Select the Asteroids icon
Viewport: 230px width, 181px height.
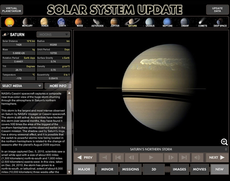[x=97, y=22]
